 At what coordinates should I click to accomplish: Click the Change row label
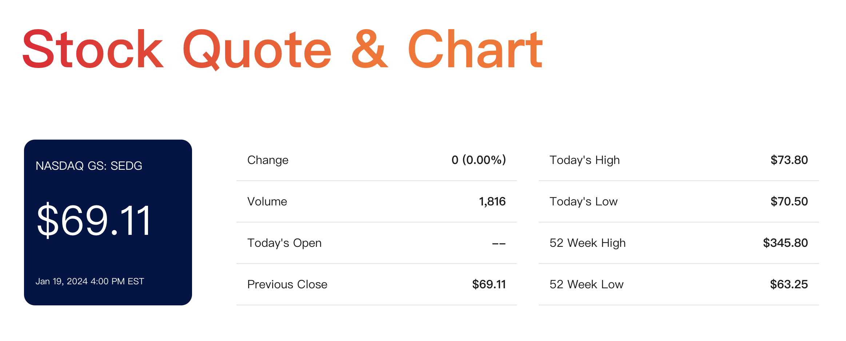268,160
